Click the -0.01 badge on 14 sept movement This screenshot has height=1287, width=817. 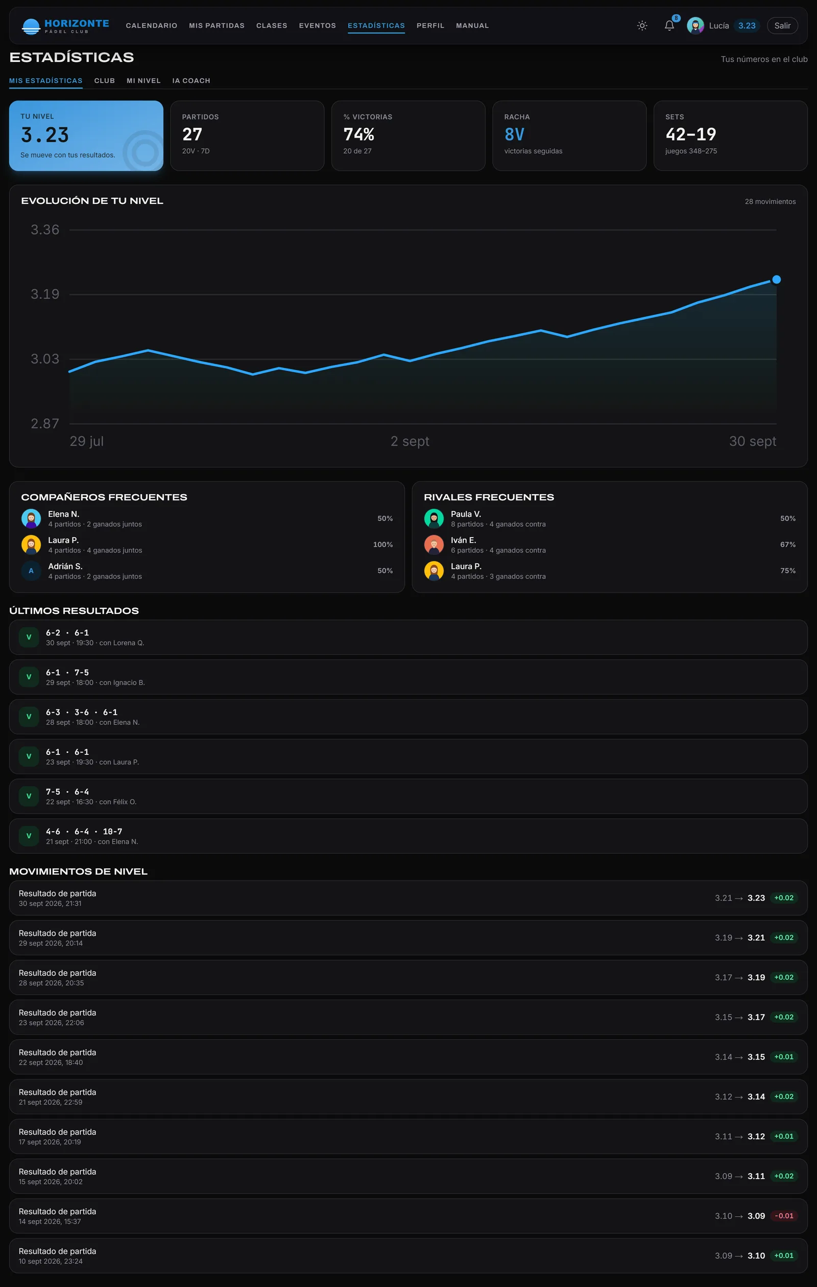(784, 1216)
